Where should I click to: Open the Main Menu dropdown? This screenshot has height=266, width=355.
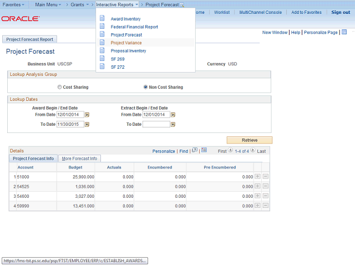tap(48, 4)
